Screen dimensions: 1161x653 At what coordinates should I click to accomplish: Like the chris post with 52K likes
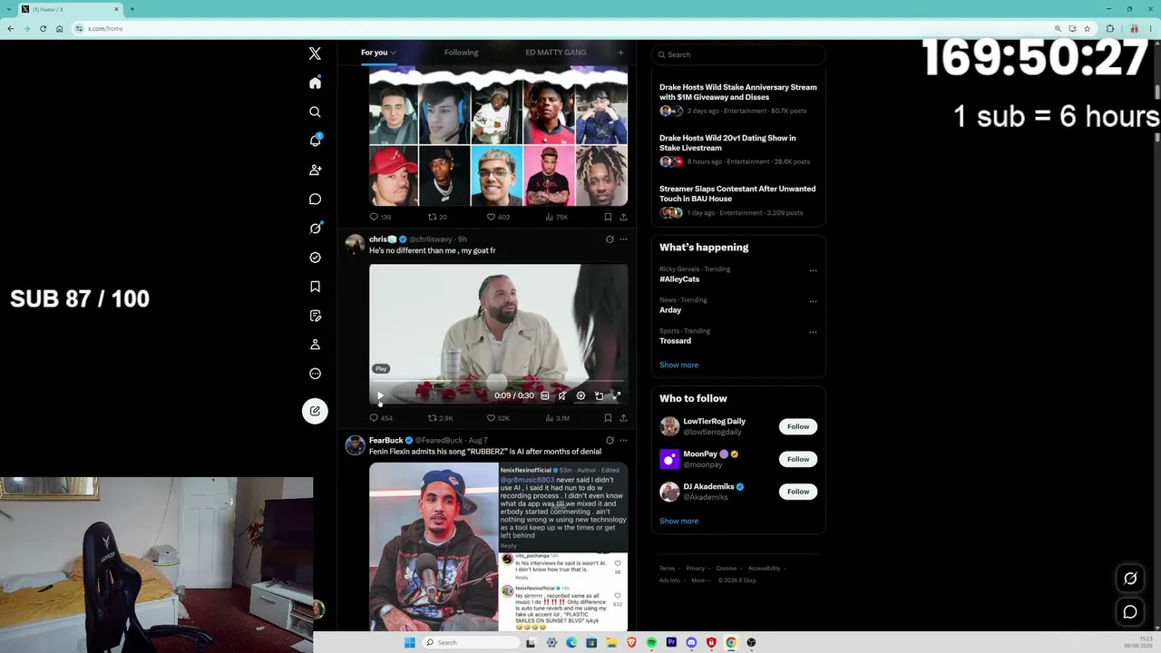point(498,418)
